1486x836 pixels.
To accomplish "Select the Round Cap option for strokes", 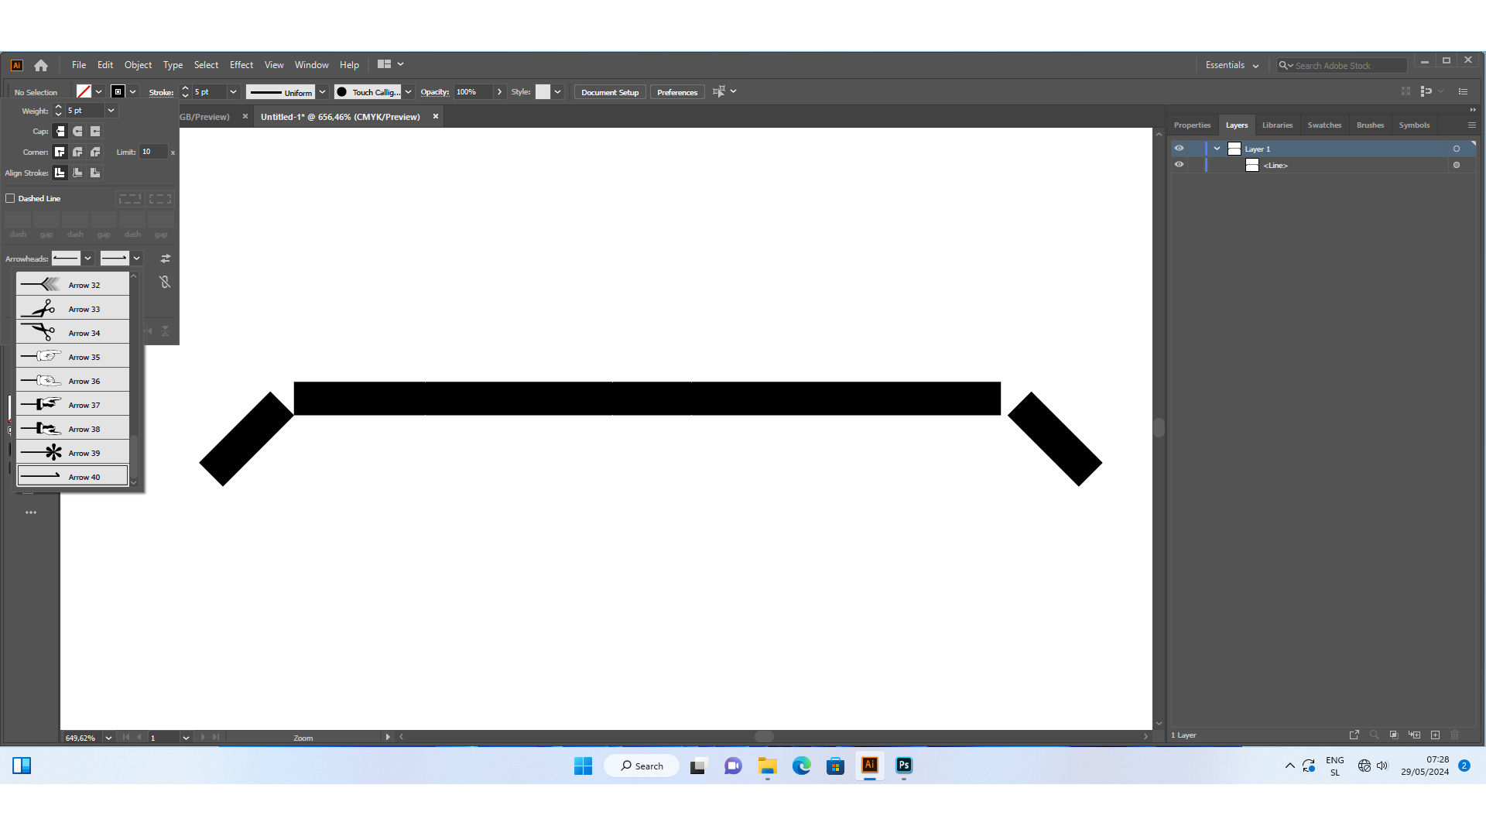I will (x=77, y=132).
